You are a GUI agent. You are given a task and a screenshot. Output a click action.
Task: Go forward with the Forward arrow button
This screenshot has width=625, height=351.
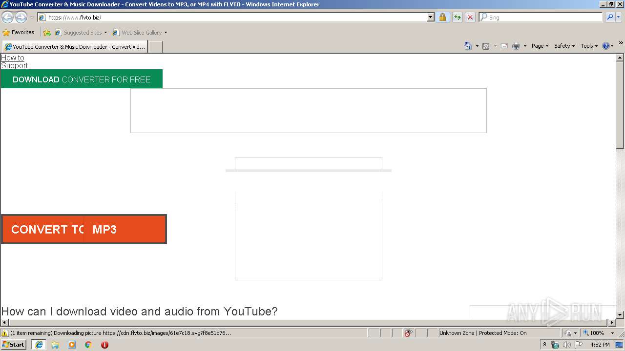pos(21,18)
